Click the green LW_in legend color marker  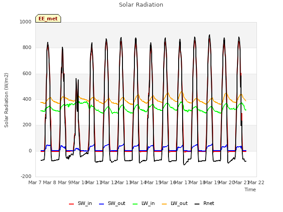click(x=135, y=204)
